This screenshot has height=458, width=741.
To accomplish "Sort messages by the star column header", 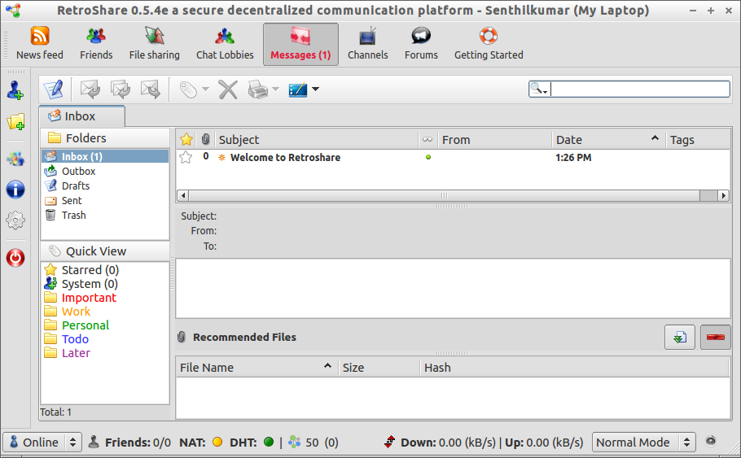I will pyautogui.click(x=186, y=139).
